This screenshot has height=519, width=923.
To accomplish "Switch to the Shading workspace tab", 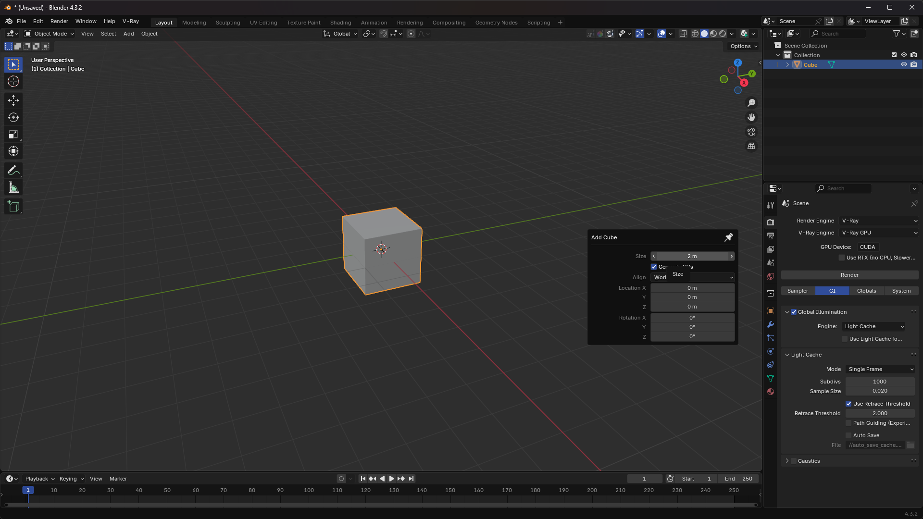I will tap(340, 23).
